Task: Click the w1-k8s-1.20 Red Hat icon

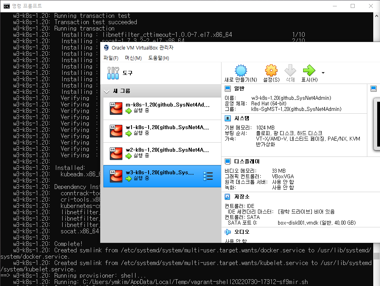Action: click(116, 131)
